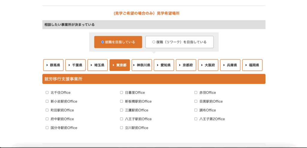Image resolution: width=307 pixels, height=148 pixels.
Task: Choose the 東京都 prefecture tab
Action: 120,65
